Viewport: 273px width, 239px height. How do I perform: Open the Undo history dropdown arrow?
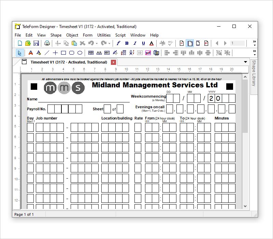(x=97, y=44)
